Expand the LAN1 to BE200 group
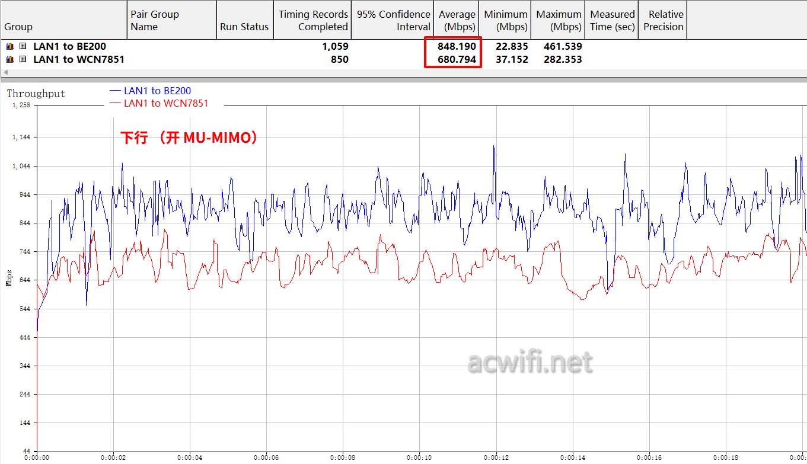807x464 pixels. (23, 46)
